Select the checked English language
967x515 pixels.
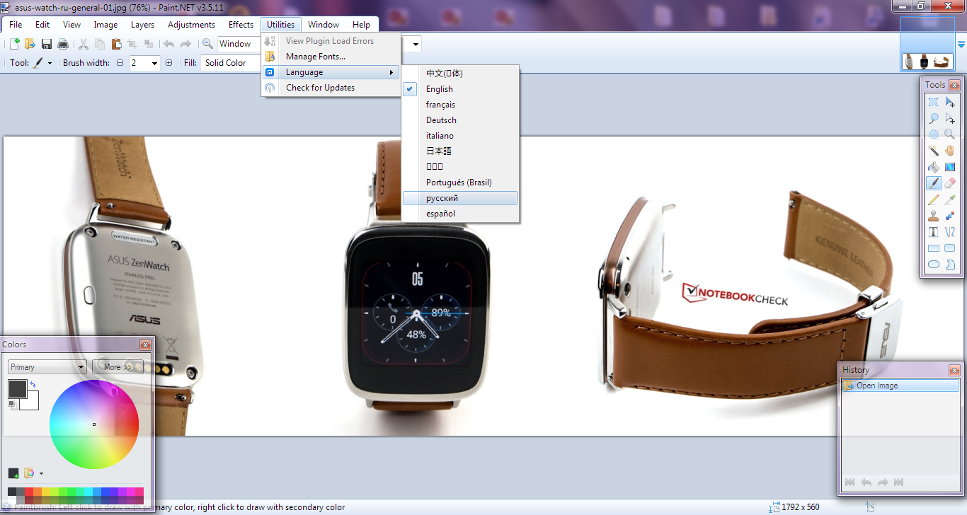[x=460, y=89]
